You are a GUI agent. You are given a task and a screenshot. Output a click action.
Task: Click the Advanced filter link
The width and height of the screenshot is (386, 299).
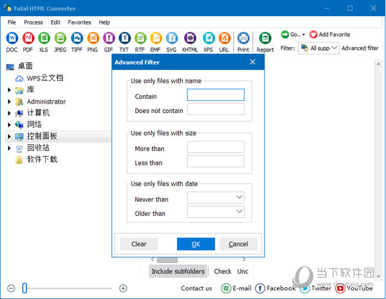pos(360,48)
